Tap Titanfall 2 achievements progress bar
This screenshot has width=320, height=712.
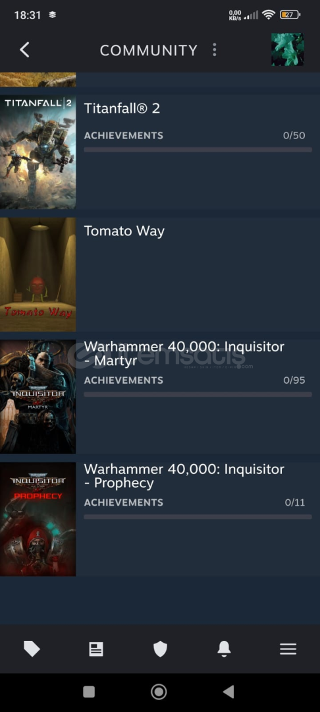[x=198, y=150]
